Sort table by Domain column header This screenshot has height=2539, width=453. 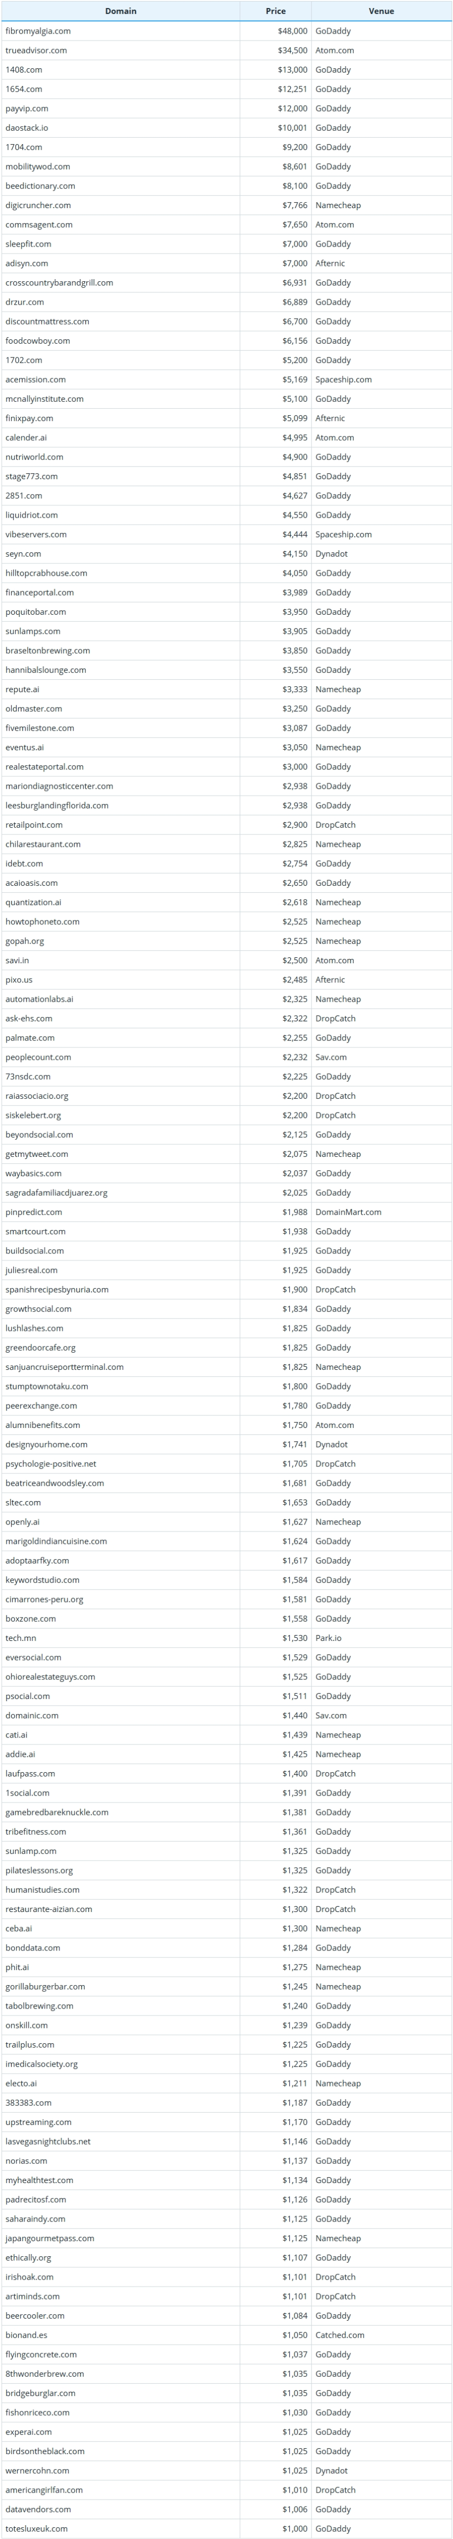(120, 11)
